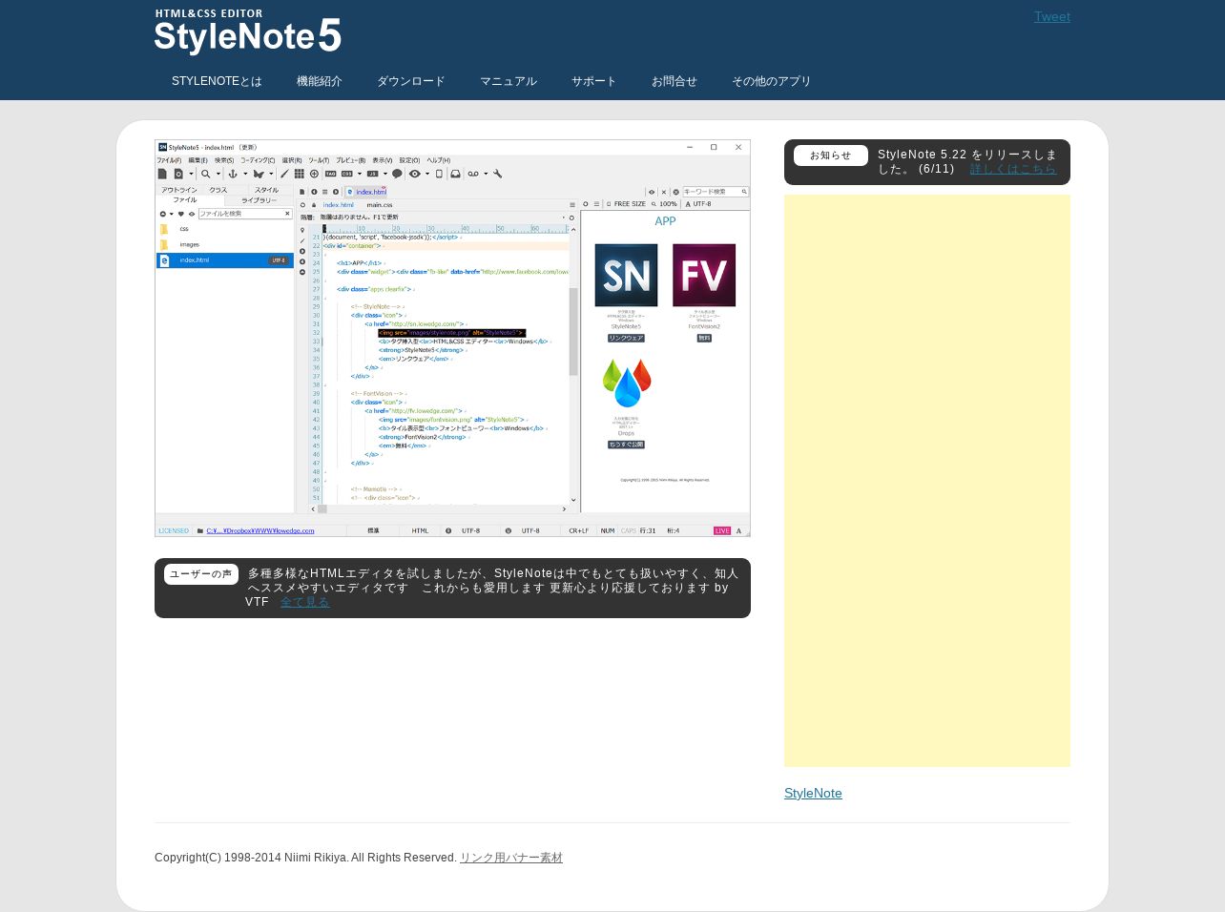The image size is (1225, 912).
Task: Click the 'StyleNote 5.22 をリリースしました' announcement text
Action: 967,161
